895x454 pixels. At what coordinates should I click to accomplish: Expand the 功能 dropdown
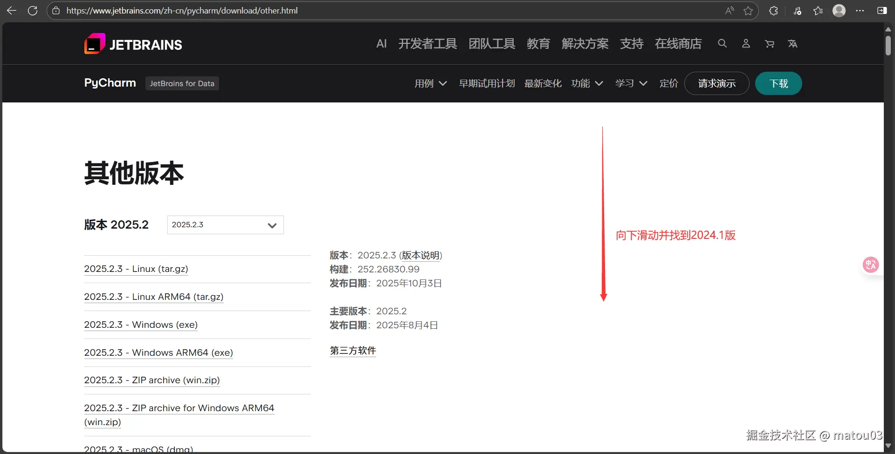(587, 83)
